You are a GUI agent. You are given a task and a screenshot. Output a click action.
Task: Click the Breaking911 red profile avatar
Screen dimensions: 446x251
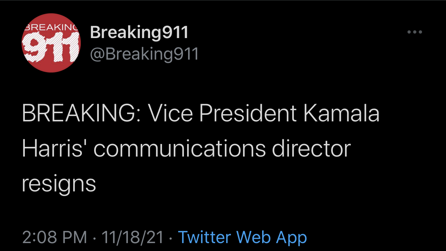51,43
